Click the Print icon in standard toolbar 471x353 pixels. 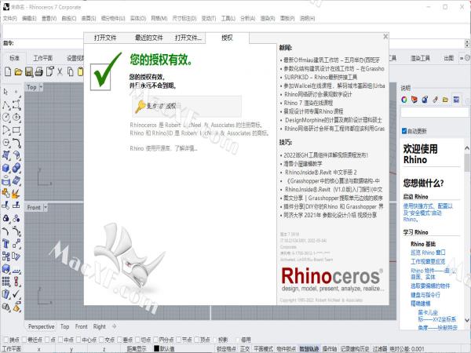(39, 71)
